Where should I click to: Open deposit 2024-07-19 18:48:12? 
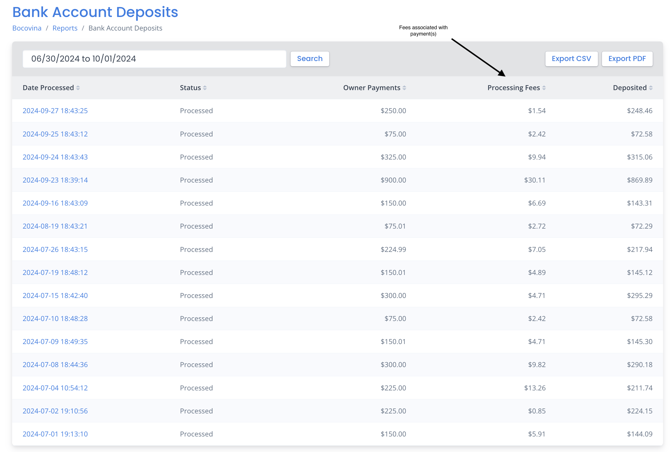pyautogui.click(x=55, y=272)
